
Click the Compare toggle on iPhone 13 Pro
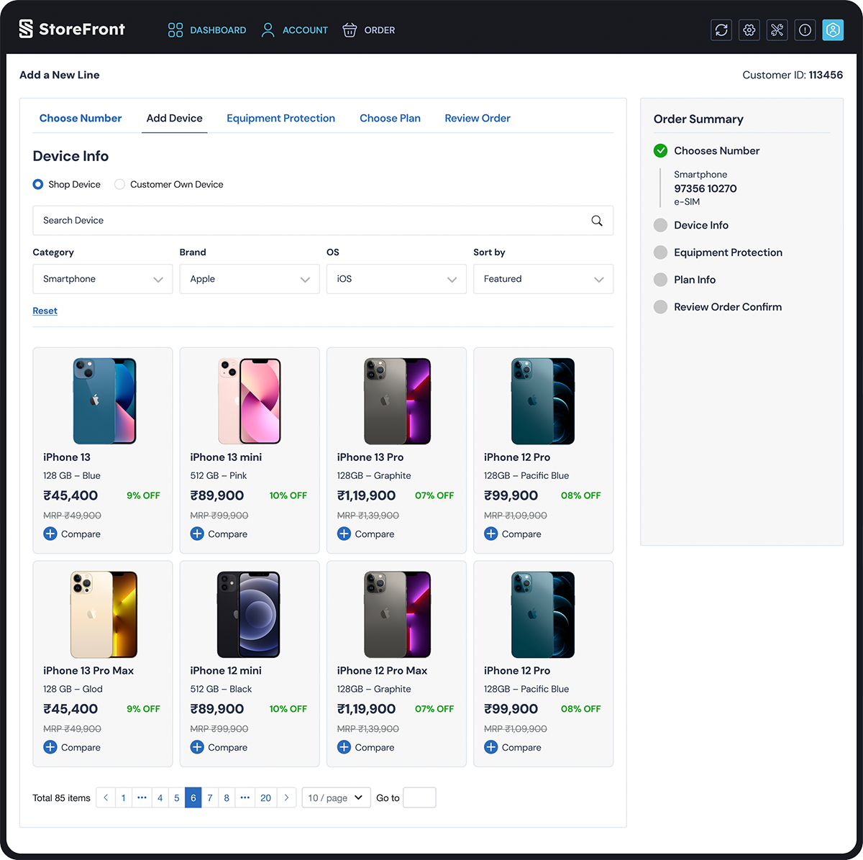pyautogui.click(x=344, y=534)
